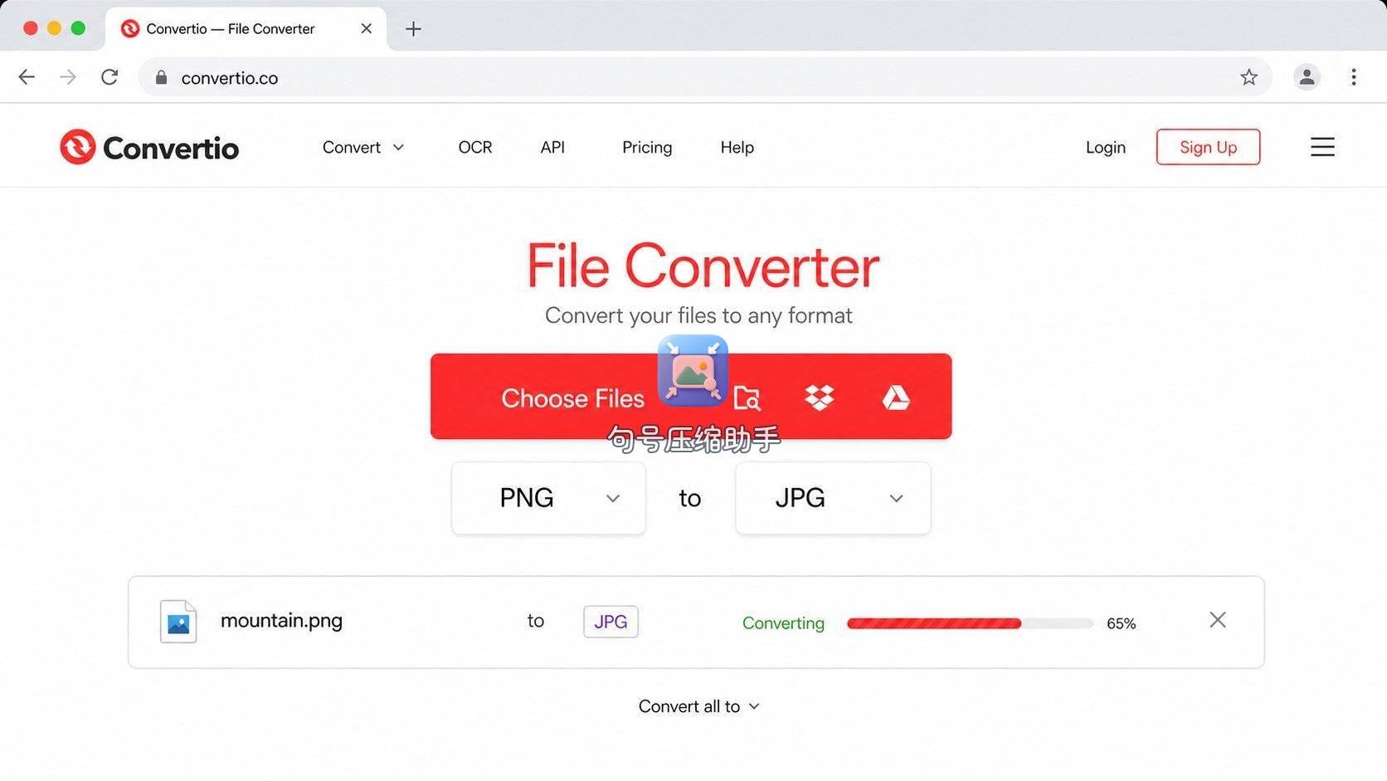Open the API page

(x=552, y=147)
